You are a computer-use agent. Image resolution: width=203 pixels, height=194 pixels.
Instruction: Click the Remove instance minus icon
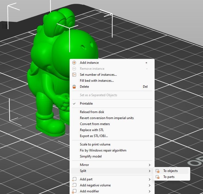74,69
